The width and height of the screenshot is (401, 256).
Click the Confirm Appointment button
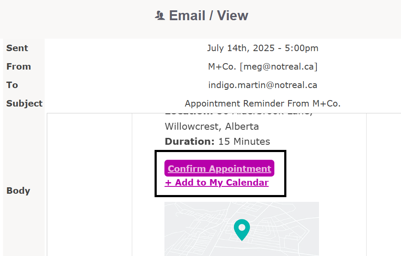(219, 168)
